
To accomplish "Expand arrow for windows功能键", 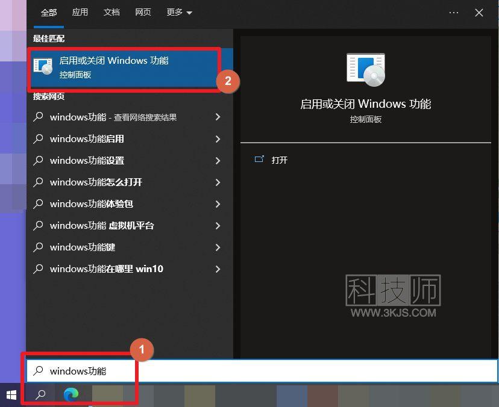I will [218, 247].
